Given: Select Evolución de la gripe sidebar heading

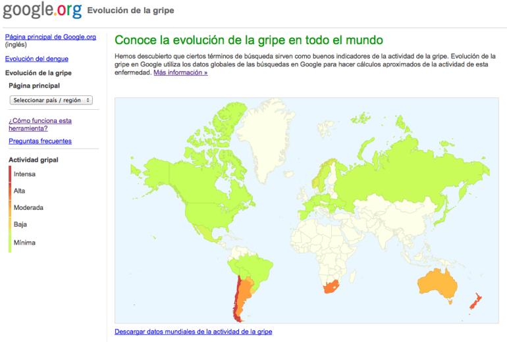Looking at the screenshot, I should pos(38,73).
